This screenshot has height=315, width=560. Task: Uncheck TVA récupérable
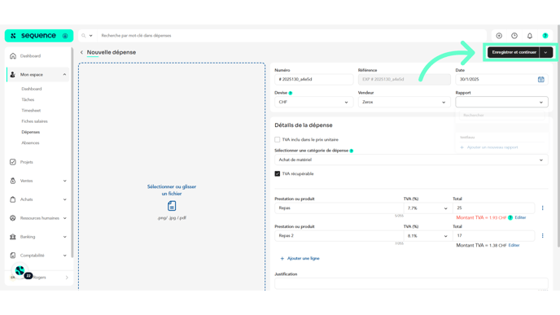click(277, 173)
